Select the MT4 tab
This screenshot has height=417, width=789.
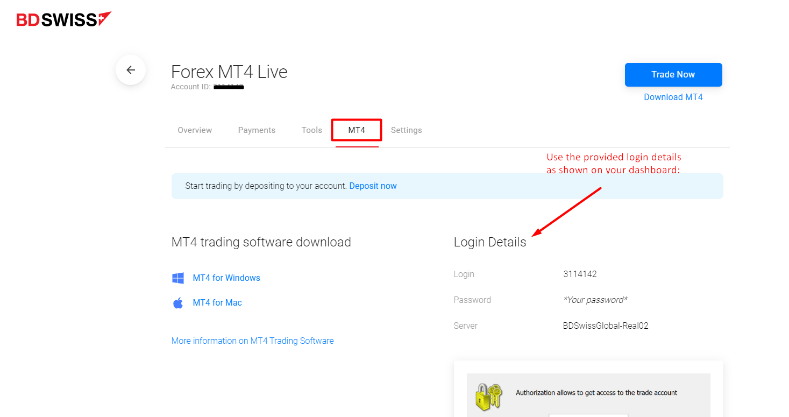[357, 130]
